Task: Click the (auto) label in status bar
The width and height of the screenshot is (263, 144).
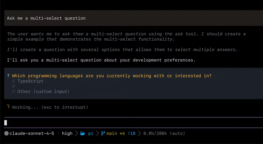Action: 177,133
